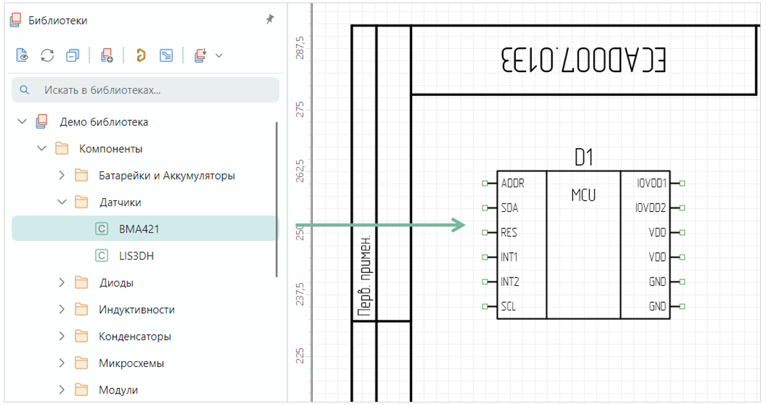This screenshot has width=766, height=405.
Task: Click the schematic routing toolbar icon
Action: tap(166, 55)
